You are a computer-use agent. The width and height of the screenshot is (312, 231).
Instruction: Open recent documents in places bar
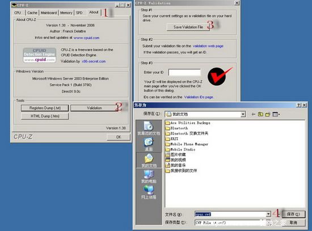149,128
